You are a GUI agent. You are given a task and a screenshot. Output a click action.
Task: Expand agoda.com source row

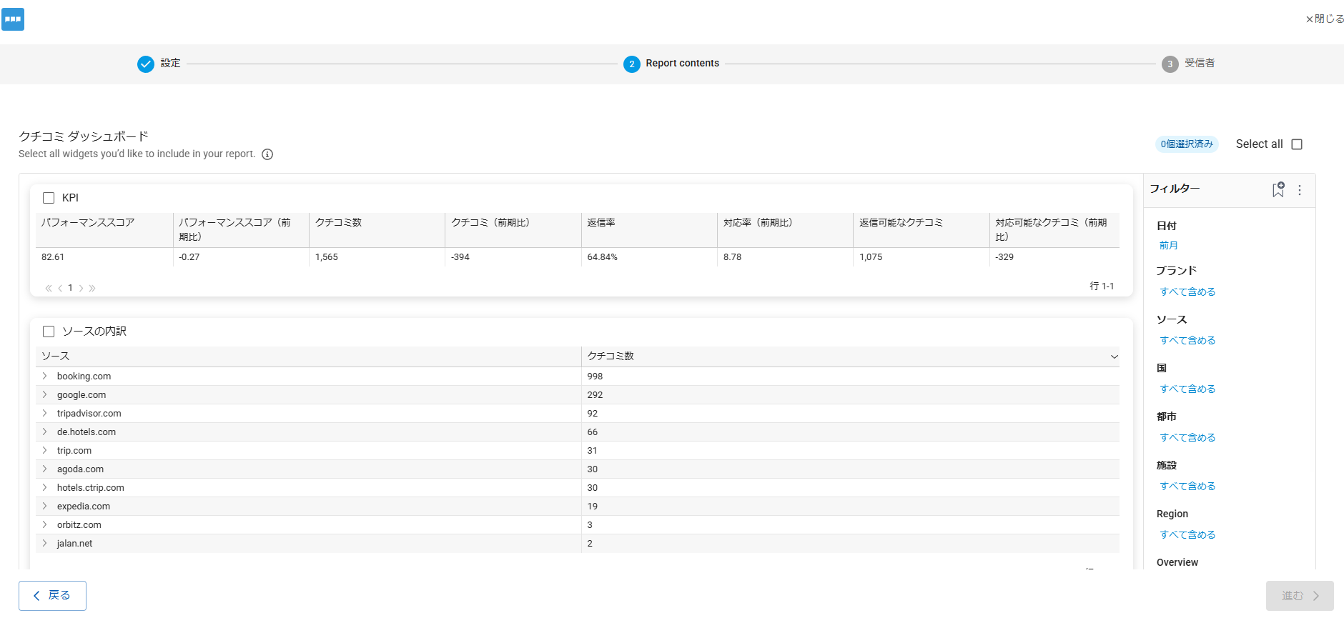click(x=44, y=469)
